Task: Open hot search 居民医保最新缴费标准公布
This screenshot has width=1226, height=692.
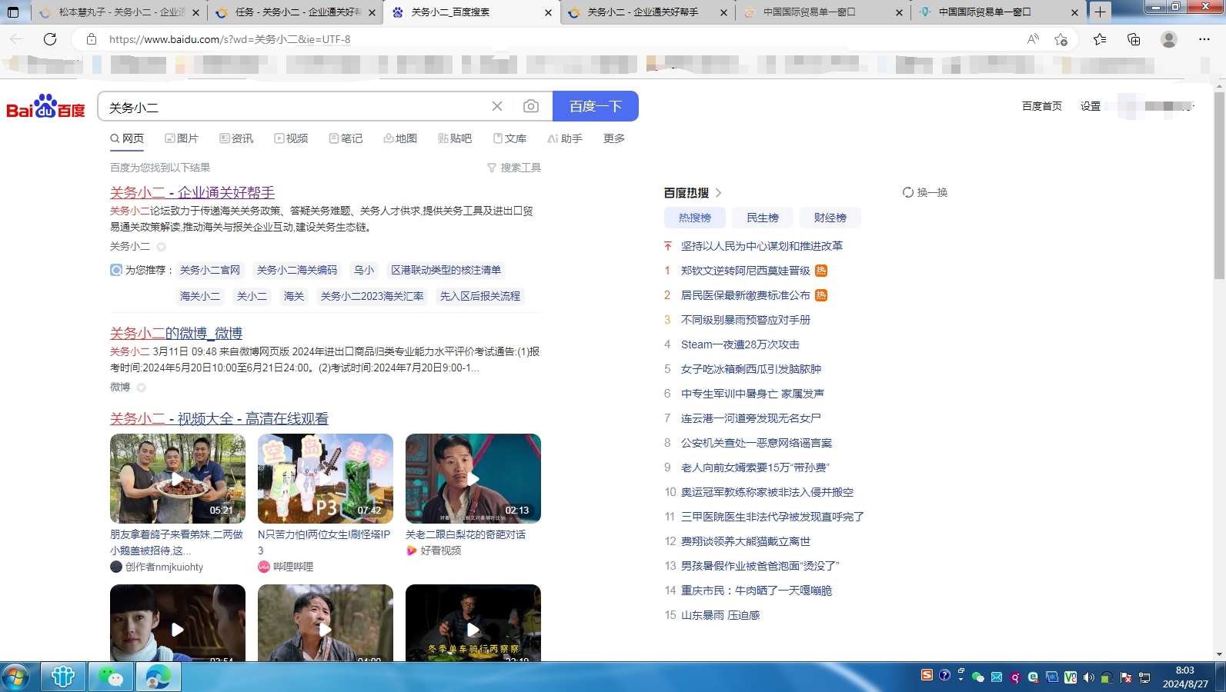Action: (x=746, y=295)
